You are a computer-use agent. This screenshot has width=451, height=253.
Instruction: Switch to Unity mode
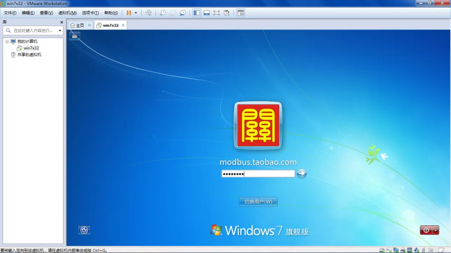pyautogui.click(x=226, y=13)
